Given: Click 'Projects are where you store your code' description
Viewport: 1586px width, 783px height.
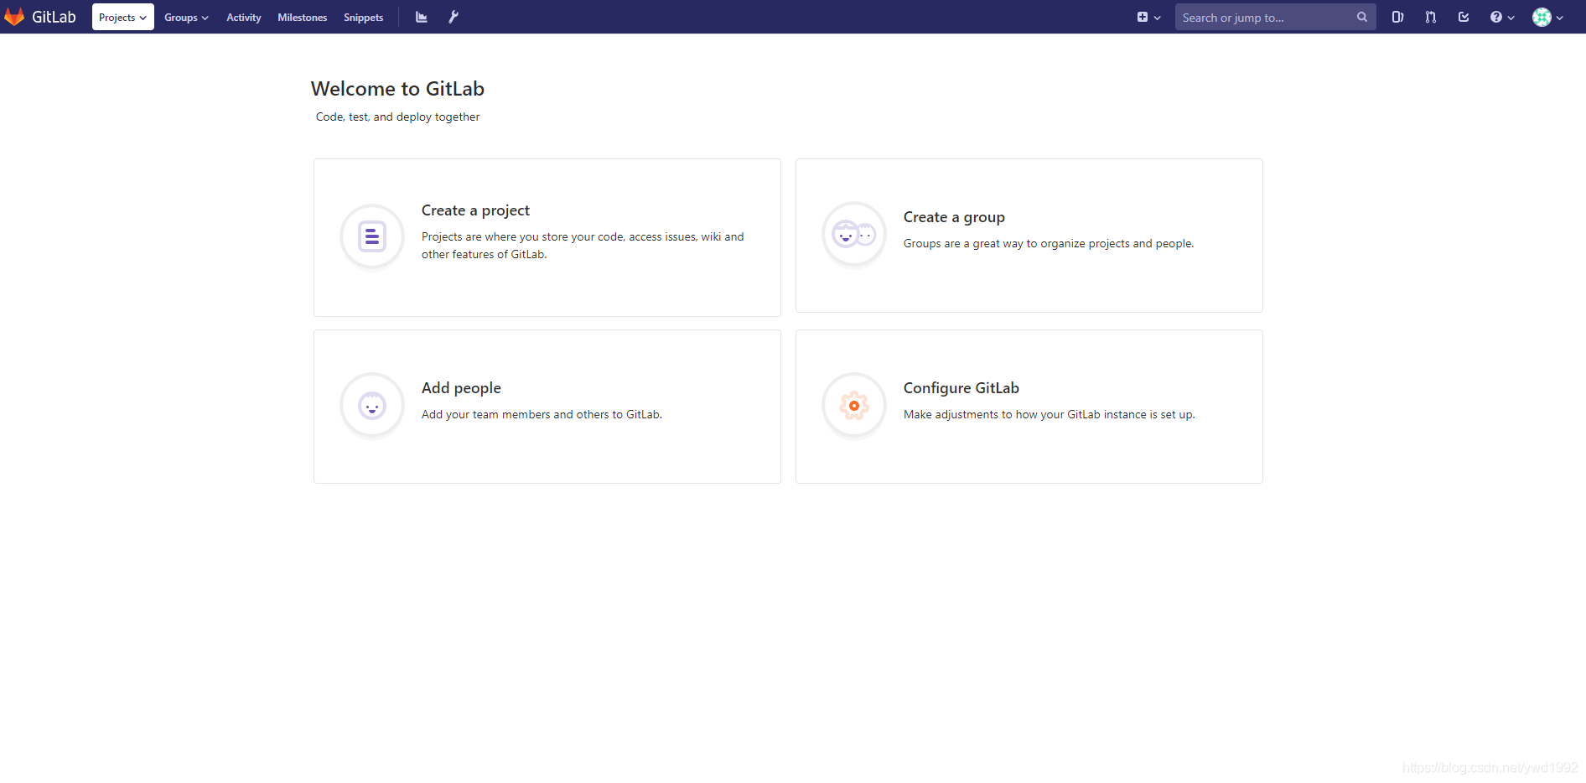Looking at the screenshot, I should (583, 246).
